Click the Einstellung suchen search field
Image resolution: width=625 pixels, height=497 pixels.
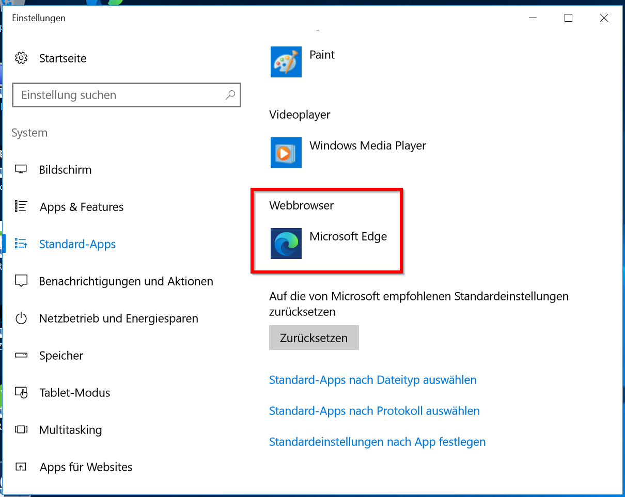click(x=127, y=95)
